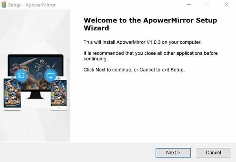Minimize the setup wizard window

click(x=189, y=4)
